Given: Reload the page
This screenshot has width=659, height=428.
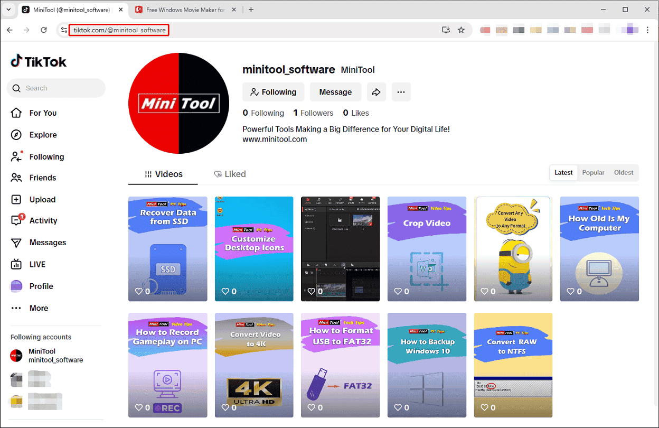Looking at the screenshot, I should pos(44,30).
